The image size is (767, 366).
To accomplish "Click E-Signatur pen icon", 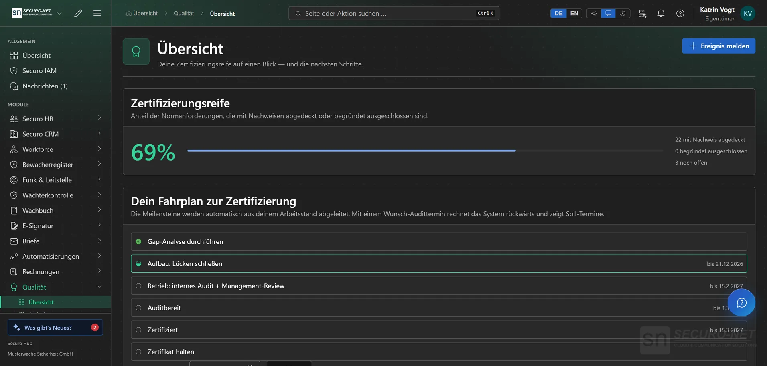I will coord(14,226).
